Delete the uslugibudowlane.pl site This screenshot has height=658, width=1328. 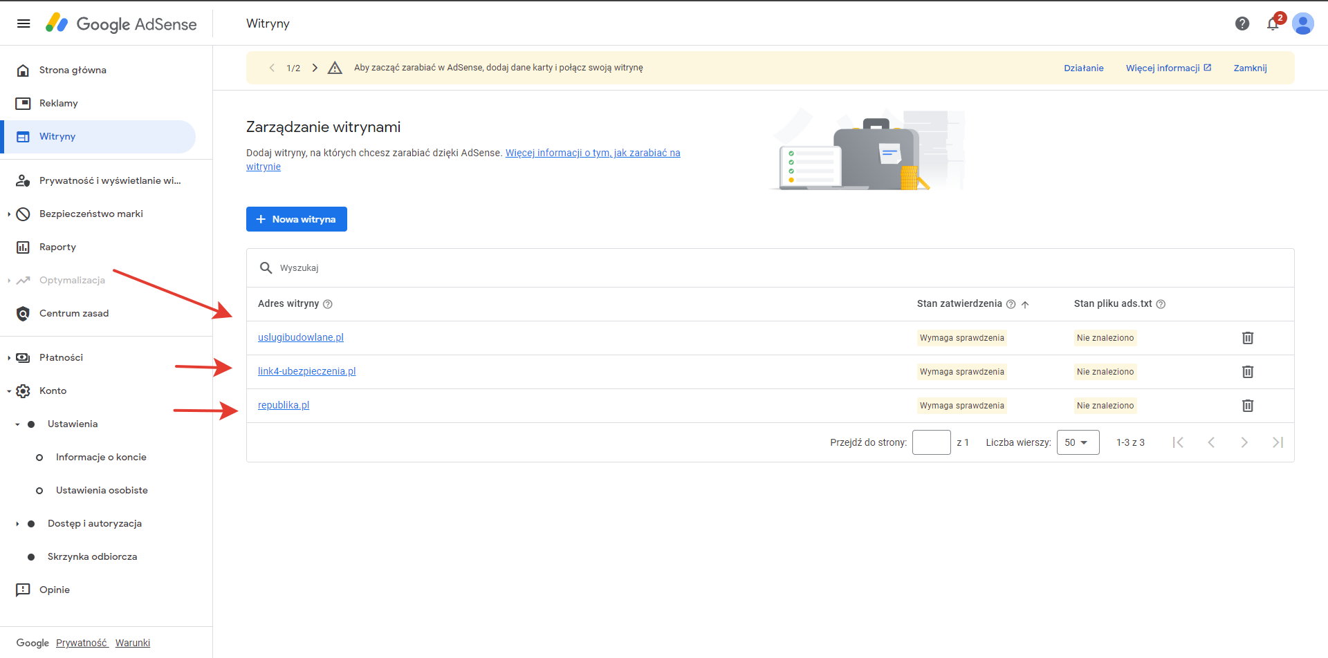click(1248, 338)
